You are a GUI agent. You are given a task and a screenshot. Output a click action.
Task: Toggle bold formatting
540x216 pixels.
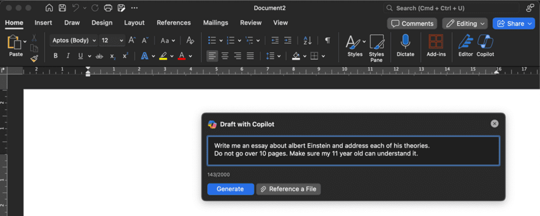[x=55, y=56]
